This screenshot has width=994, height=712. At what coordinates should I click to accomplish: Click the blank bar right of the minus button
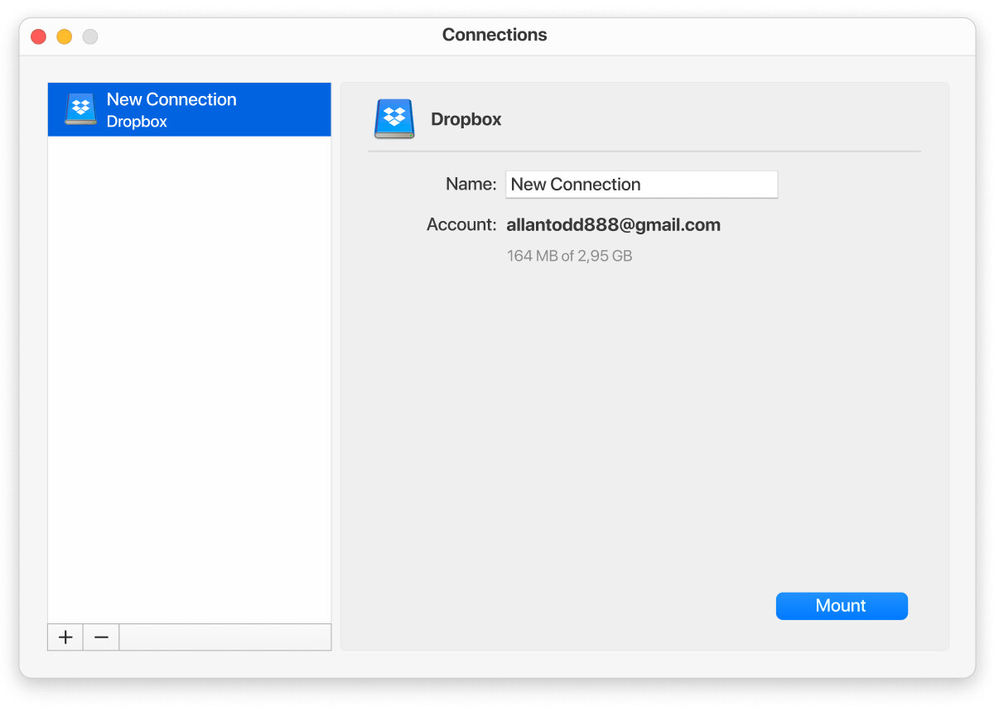224,637
